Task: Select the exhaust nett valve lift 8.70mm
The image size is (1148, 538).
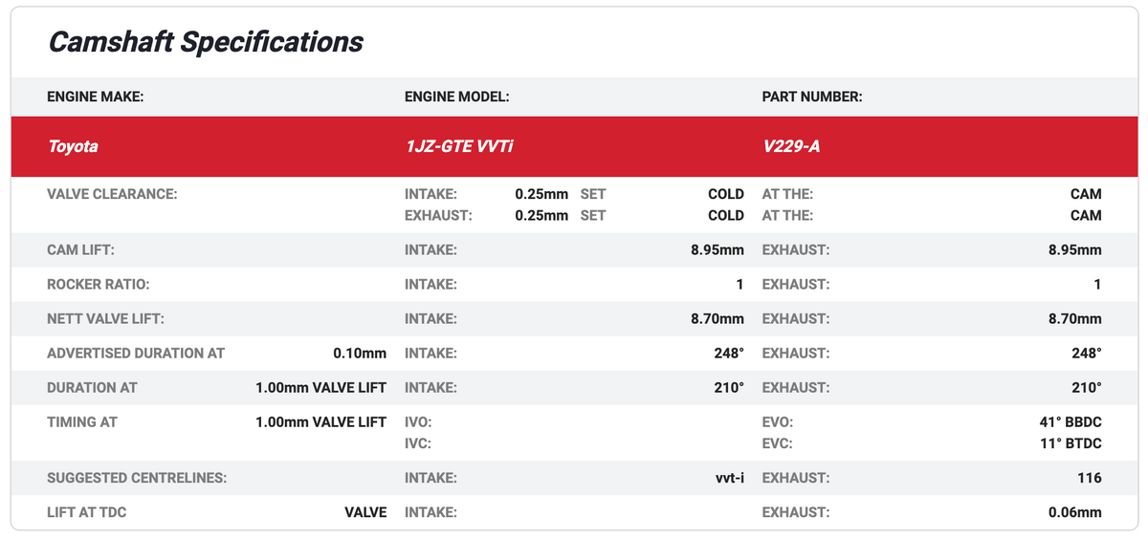Action: tap(1074, 319)
